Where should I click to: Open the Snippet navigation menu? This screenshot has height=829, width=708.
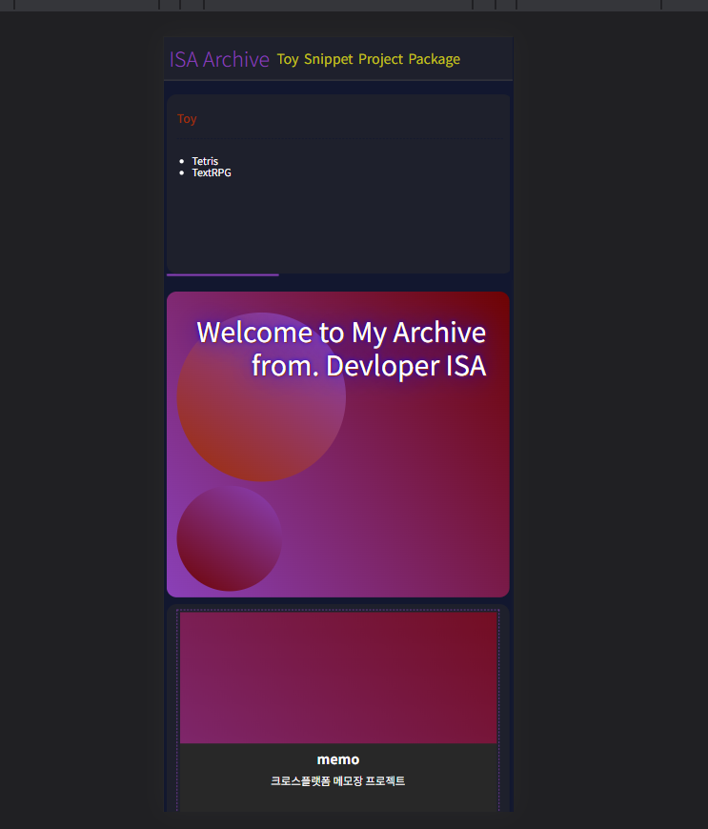click(x=329, y=59)
